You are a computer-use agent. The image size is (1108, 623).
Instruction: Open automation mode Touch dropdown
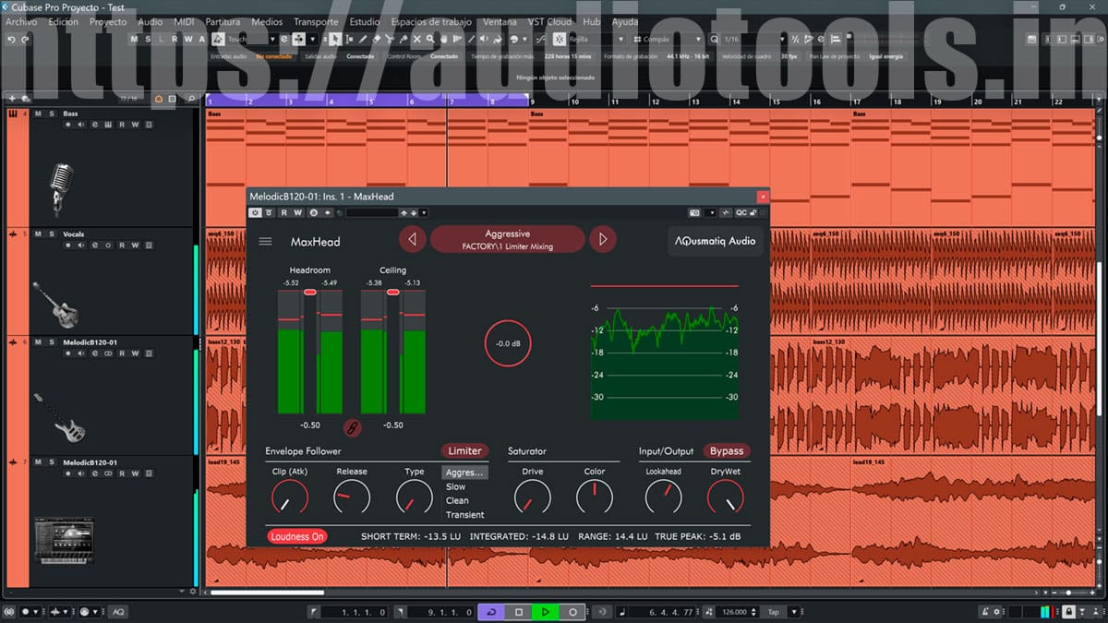[251, 40]
